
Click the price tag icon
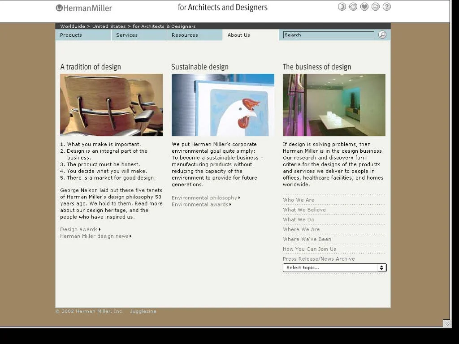[353, 7]
